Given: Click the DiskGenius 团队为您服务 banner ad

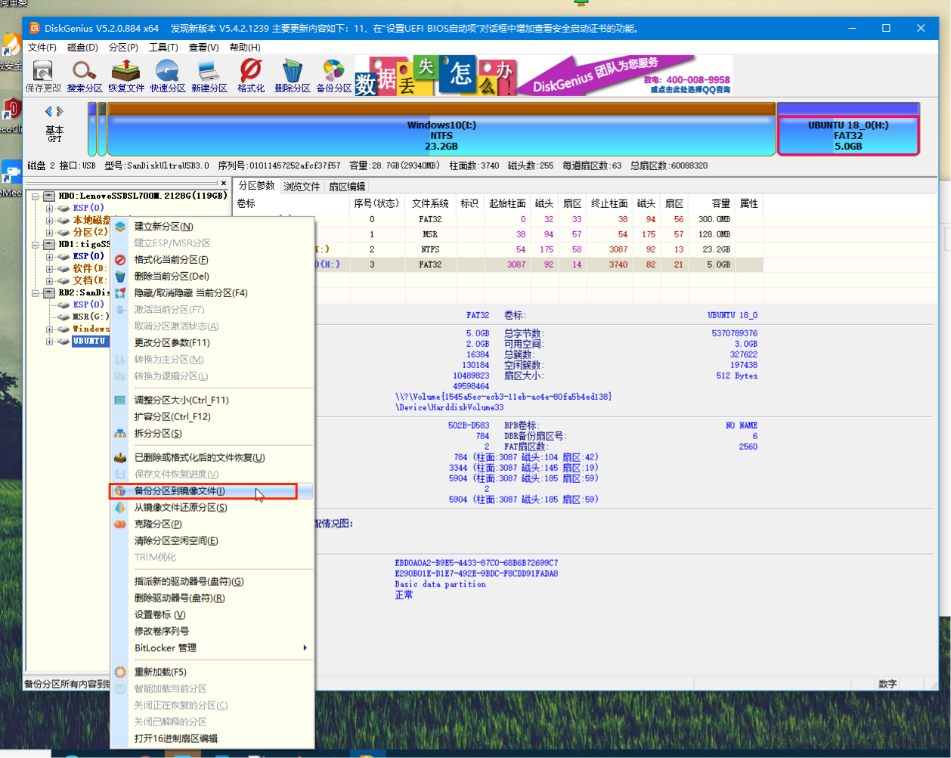Looking at the screenshot, I should tap(544, 75).
